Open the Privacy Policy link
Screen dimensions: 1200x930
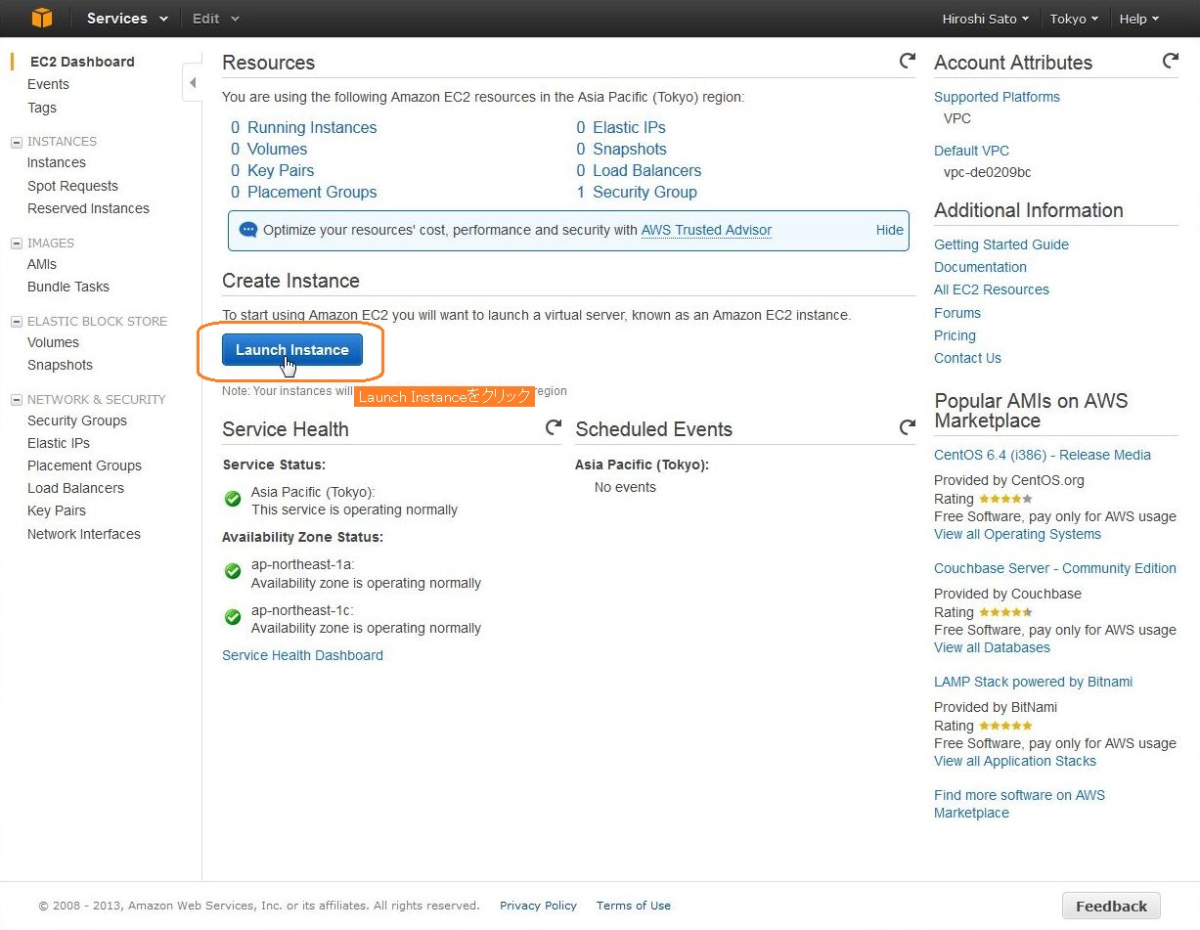point(538,906)
